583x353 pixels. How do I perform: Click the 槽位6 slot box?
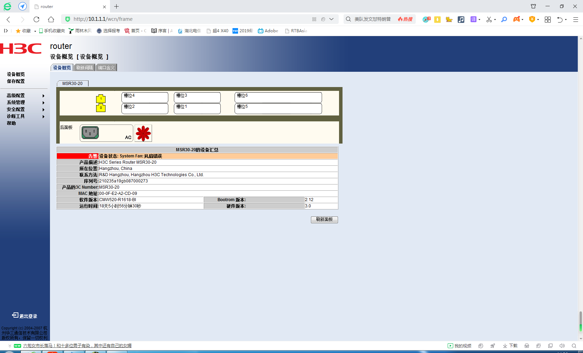278,97
